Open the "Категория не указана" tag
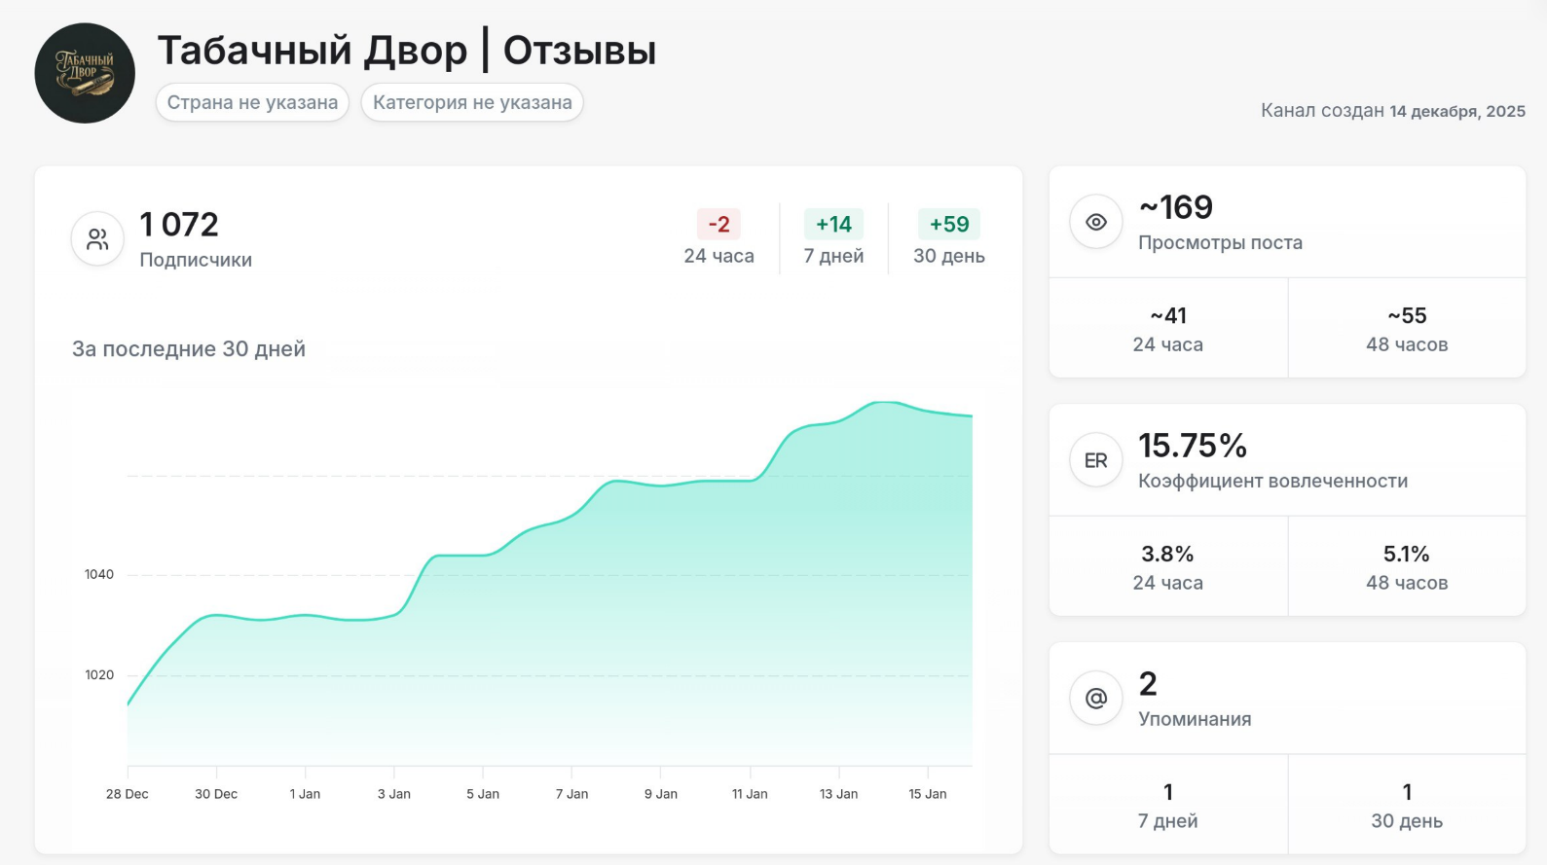1547x865 pixels. (x=472, y=102)
